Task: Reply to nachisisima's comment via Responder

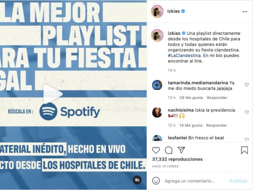Action: click(216, 125)
